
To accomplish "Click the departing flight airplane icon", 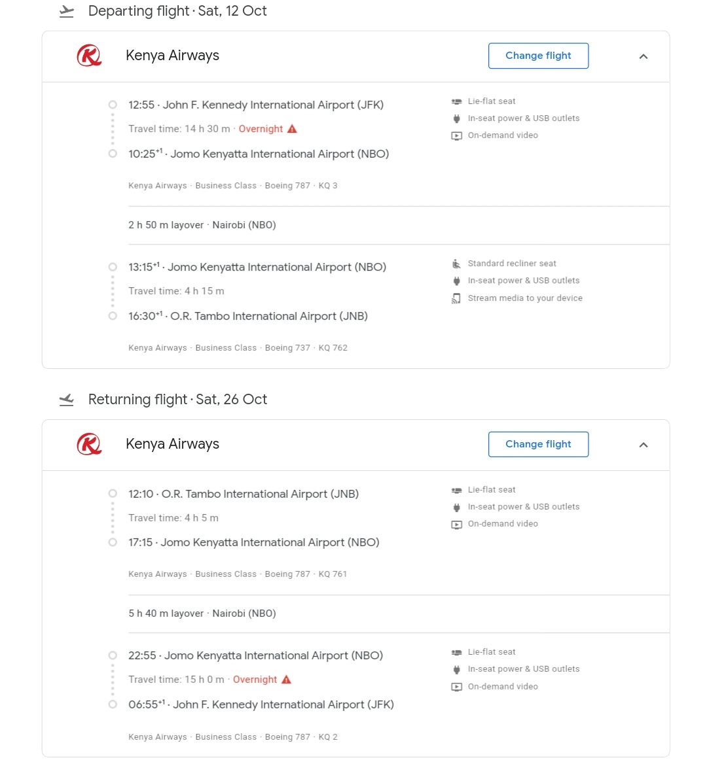I will tap(66, 11).
